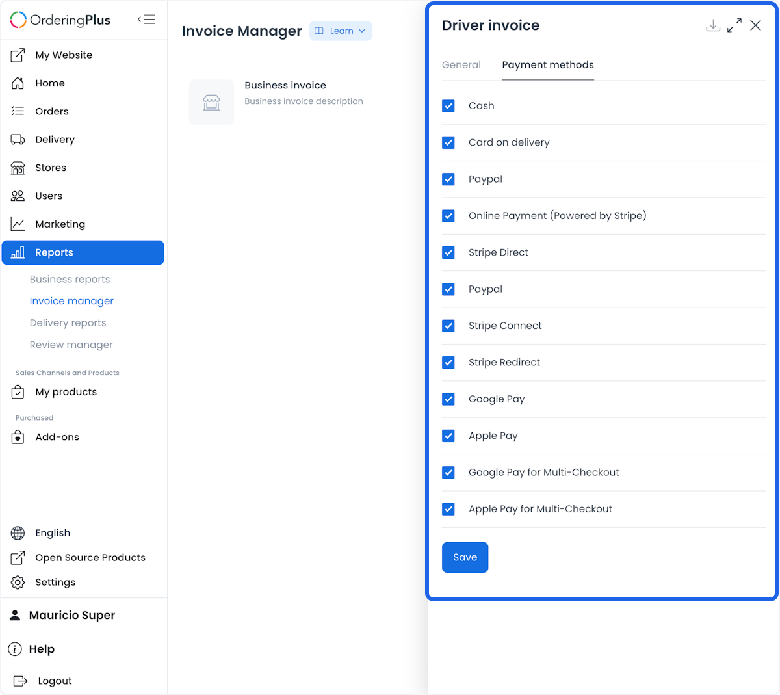Screen dimensions: 780x695
Task: Expand the Driver invoice panel to fullscreen
Action: tap(734, 25)
